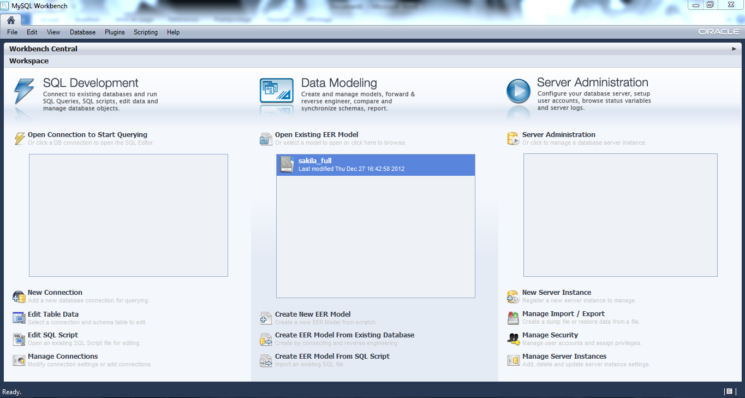Click the Edit Table Data icon
Image resolution: width=745 pixels, height=398 pixels.
[19, 318]
